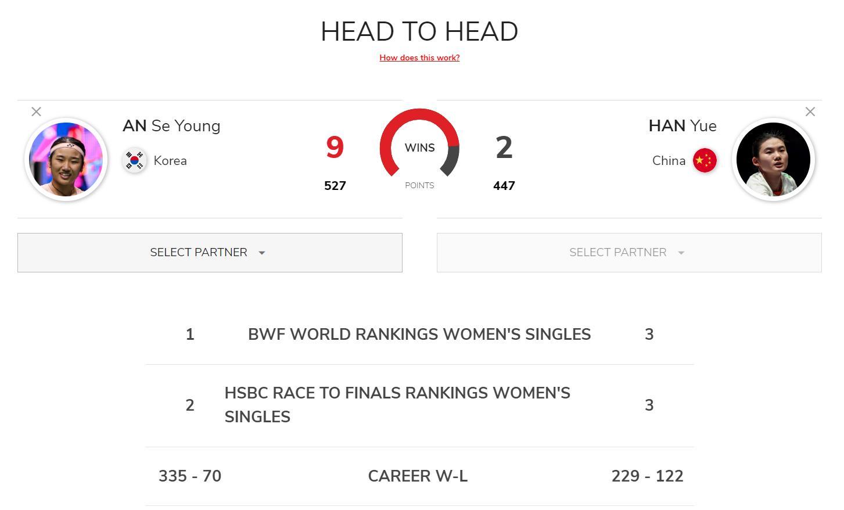Open AN Se Young's profile photo
Screen dimensions: 844x510
pos(66,159)
